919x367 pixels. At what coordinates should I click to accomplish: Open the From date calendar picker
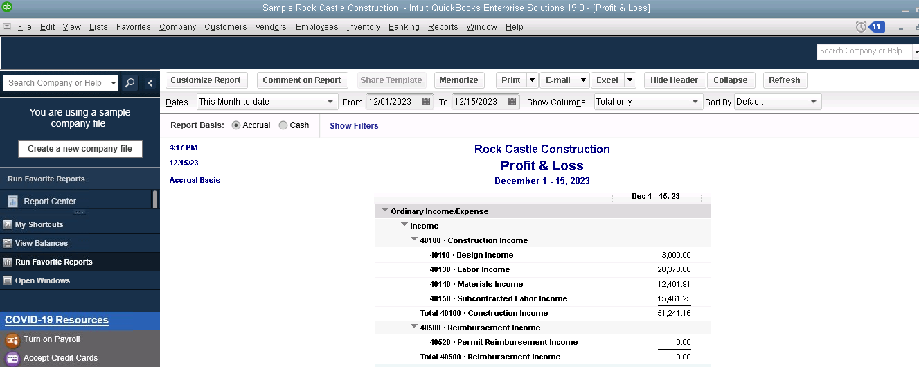pos(427,102)
